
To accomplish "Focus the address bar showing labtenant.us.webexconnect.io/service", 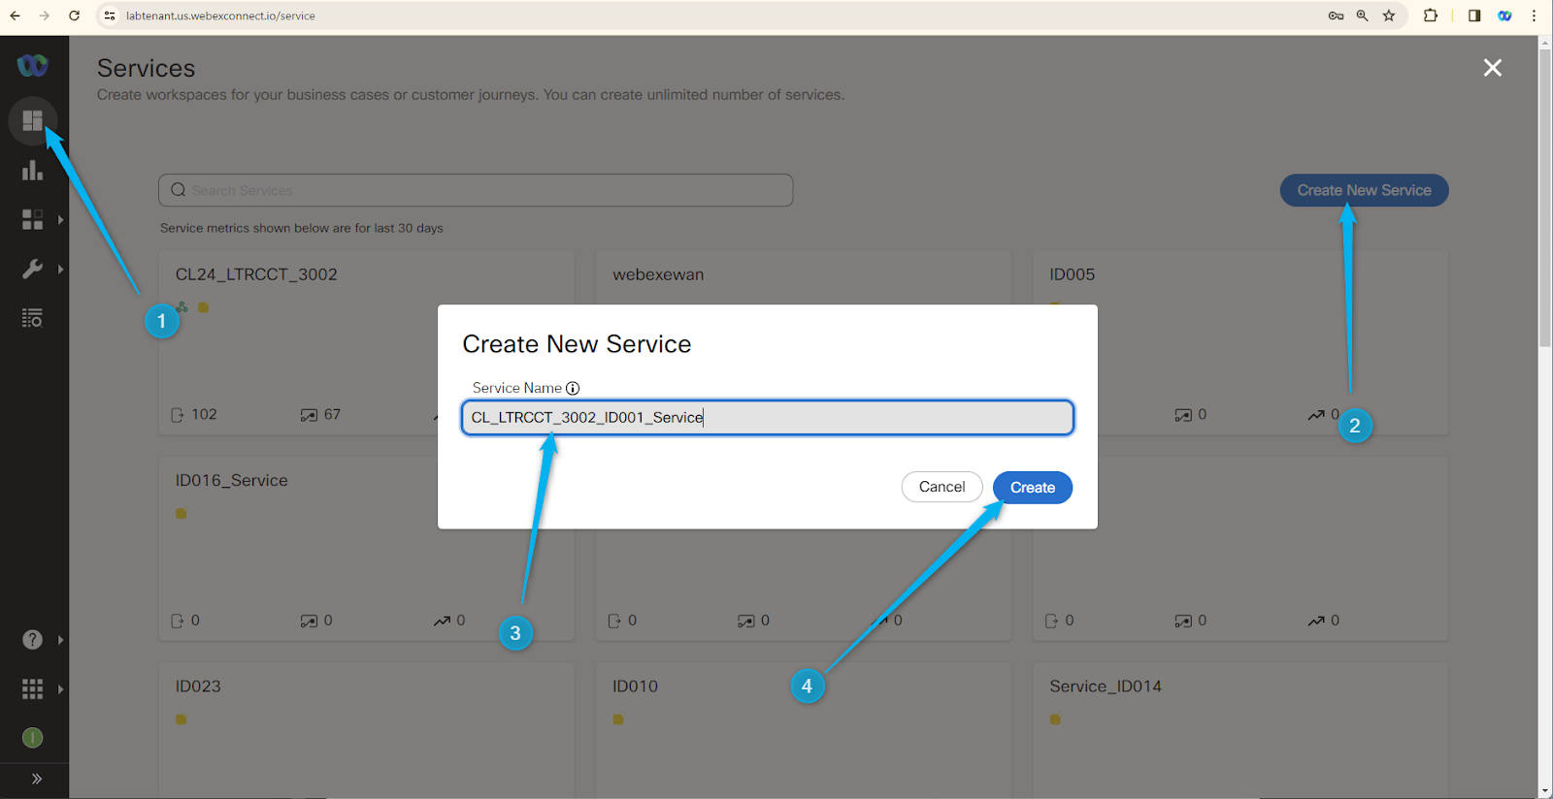I will (220, 16).
